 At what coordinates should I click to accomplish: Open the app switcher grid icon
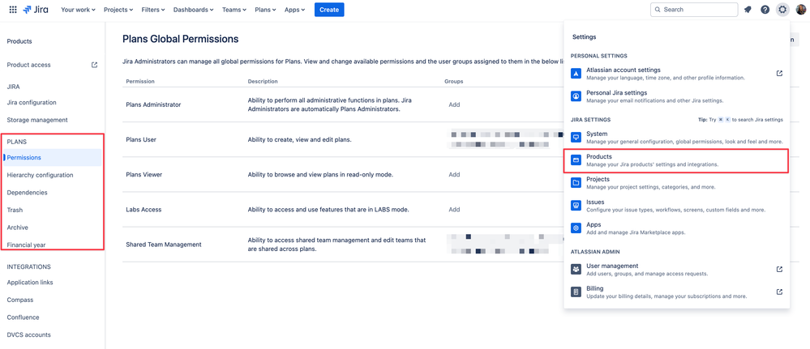[14, 9]
